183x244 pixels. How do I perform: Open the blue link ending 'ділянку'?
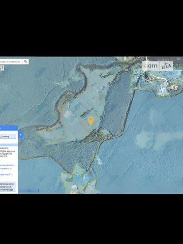[x=7, y=165]
